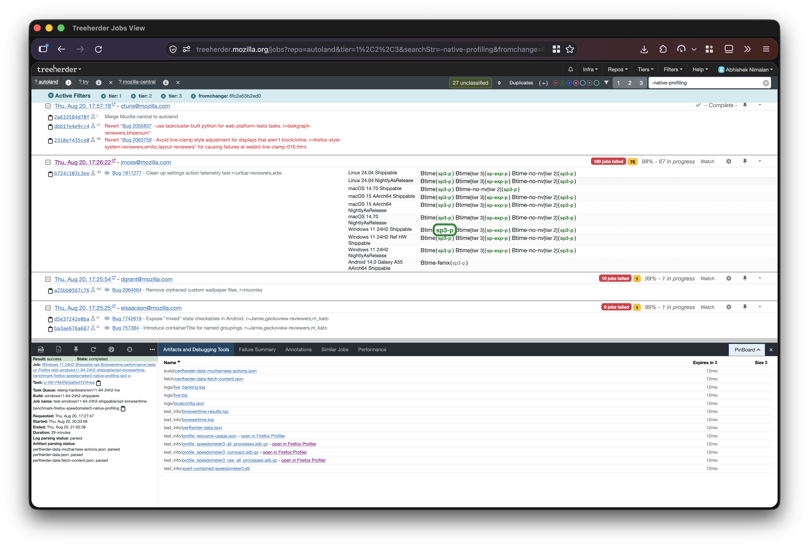
Task: Show info icon for try repo
Action: coord(98,82)
